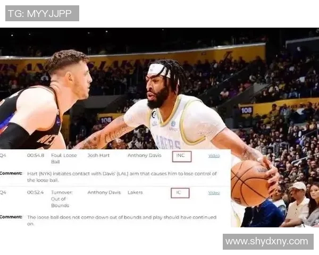Screen dimensions: 319x255
Task: Click the boxed IC review decision
Action: 180,193
